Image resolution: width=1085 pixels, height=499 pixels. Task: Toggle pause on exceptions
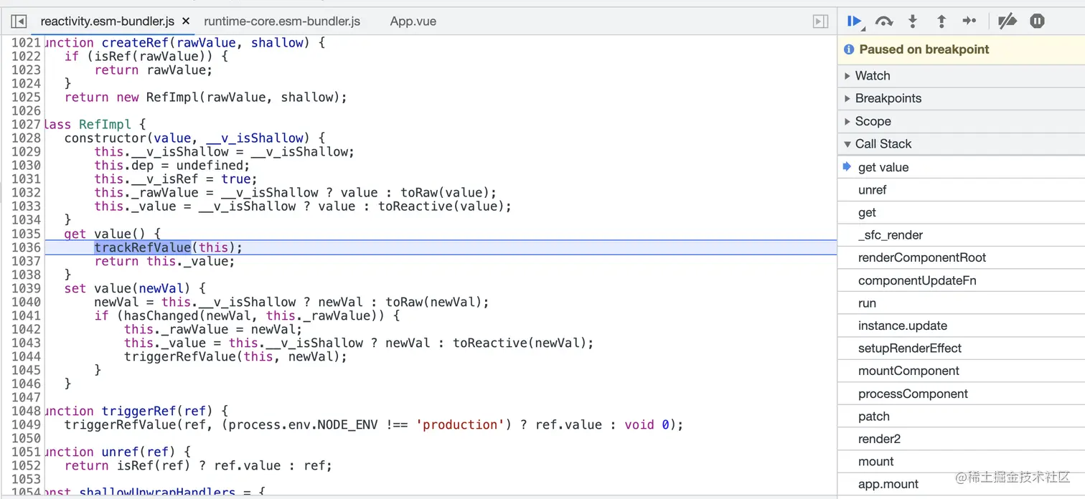coord(1037,22)
